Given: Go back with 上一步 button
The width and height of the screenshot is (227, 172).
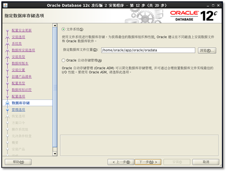Looking at the screenshot, I should (x=121, y=162).
